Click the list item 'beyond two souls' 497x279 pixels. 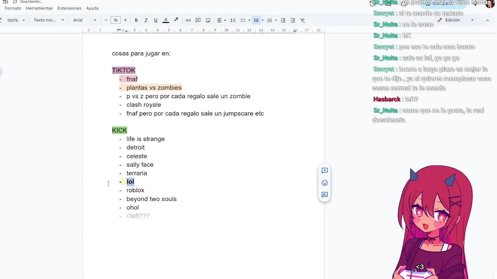click(x=151, y=199)
